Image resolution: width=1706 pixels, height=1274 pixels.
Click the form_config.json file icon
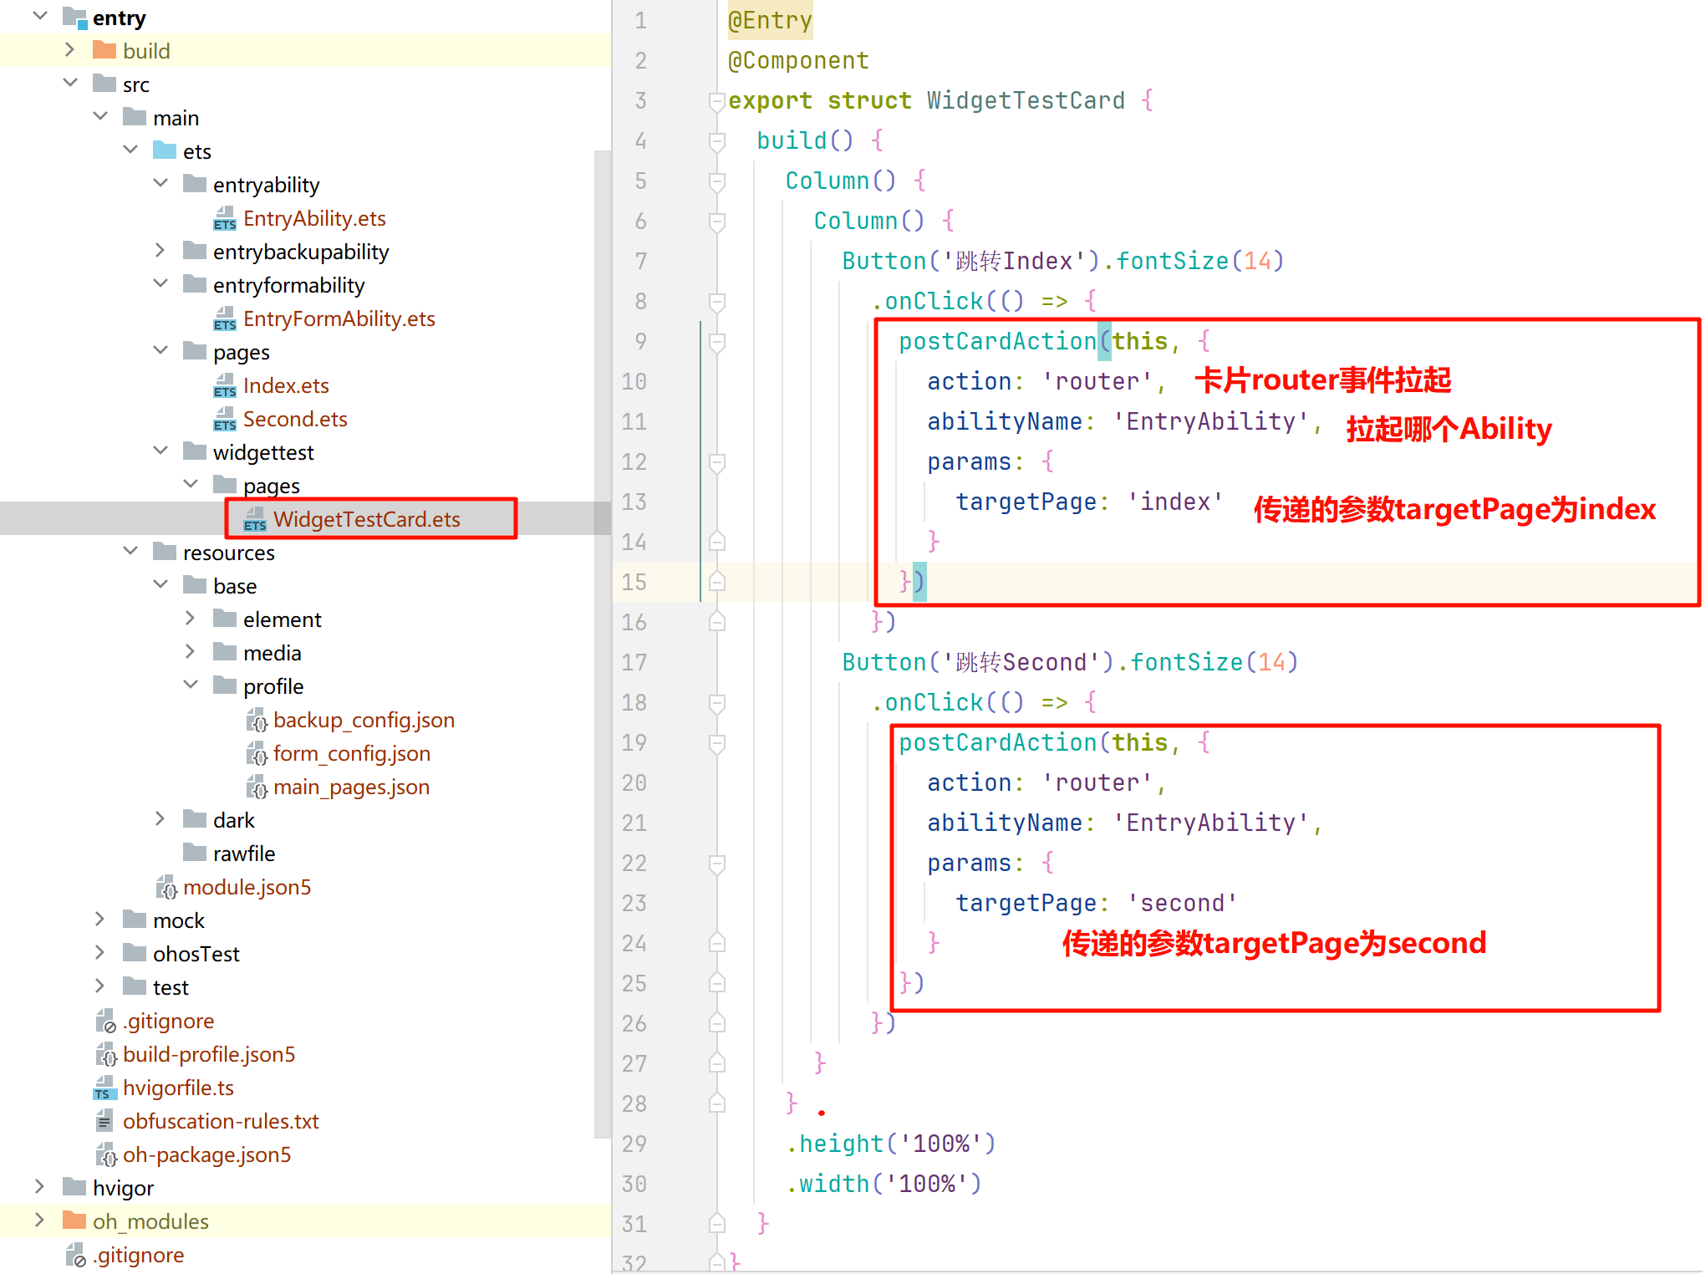coord(257,754)
